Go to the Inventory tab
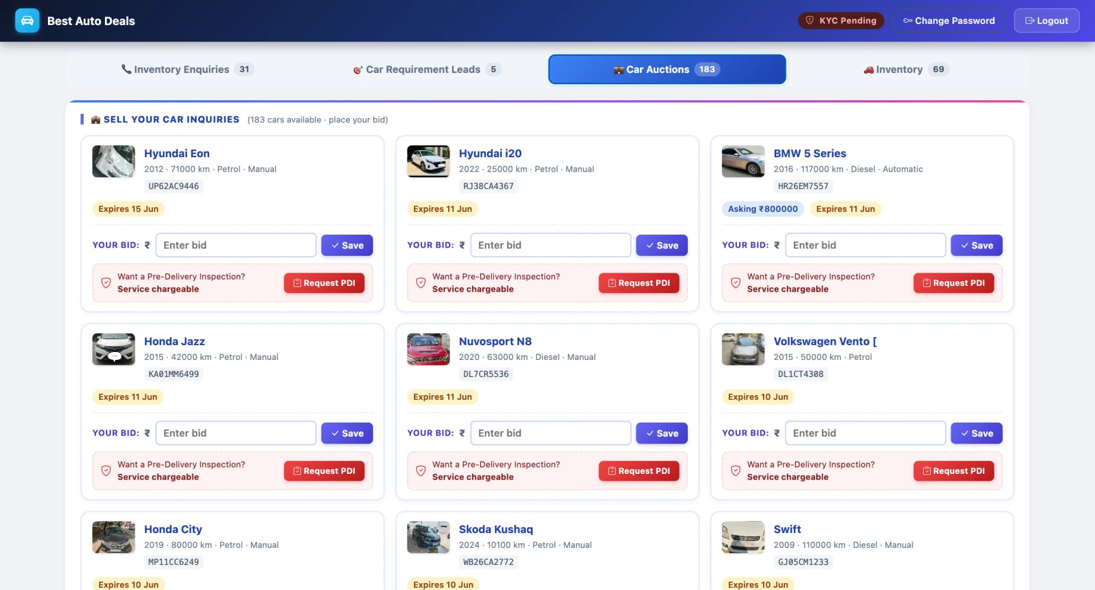Viewport: 1095px width, 590px height. (x=906, y=69)
